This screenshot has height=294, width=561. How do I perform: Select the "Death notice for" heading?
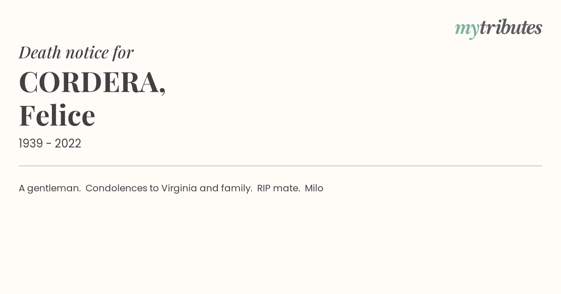click(76, 52)
